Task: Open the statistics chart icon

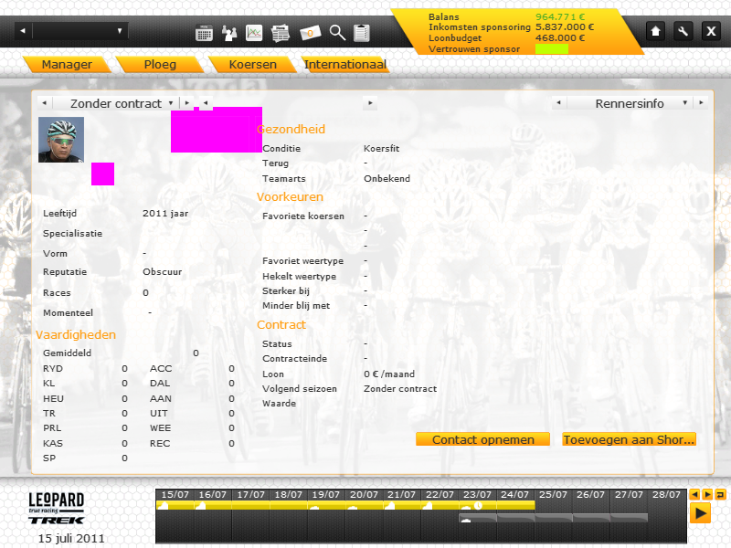Action: 255,33
